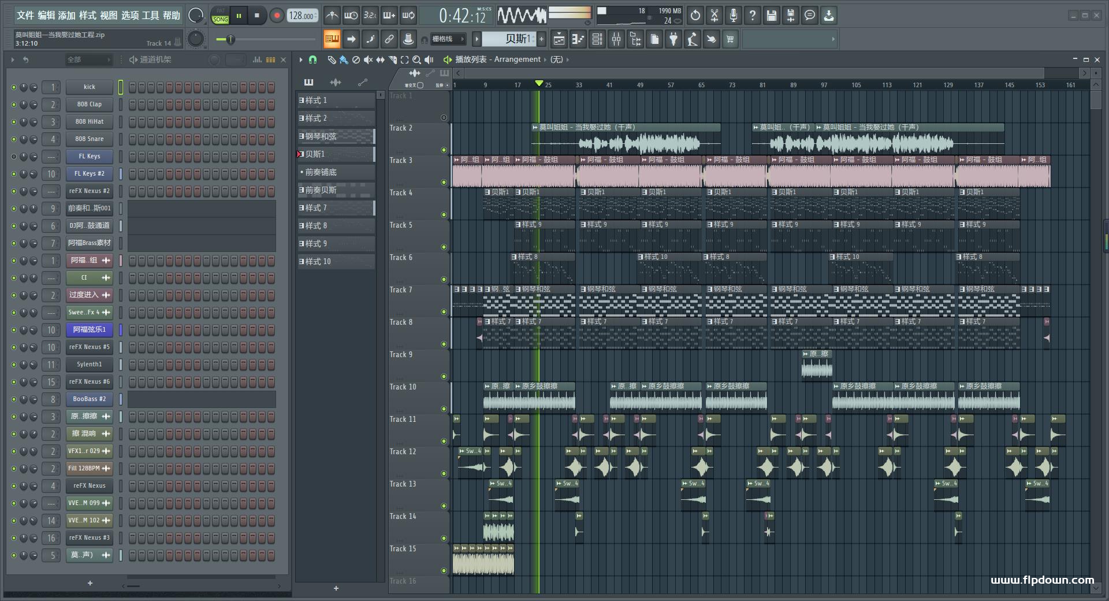Open the 选项 menu
The image size is (1109, 601).
tap(130, 16)
